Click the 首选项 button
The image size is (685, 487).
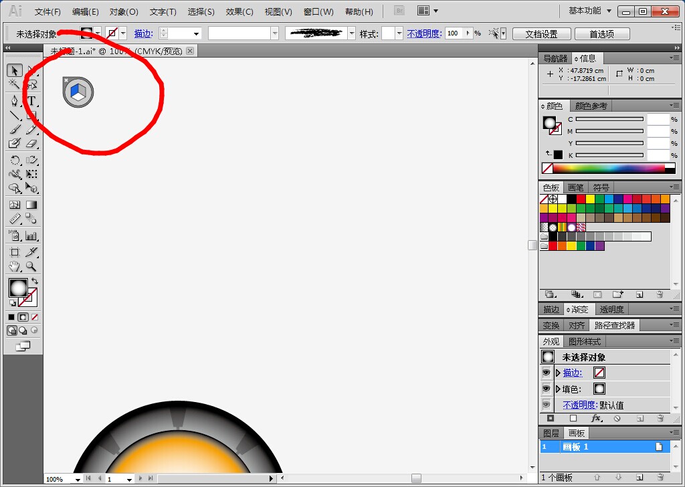602,33
